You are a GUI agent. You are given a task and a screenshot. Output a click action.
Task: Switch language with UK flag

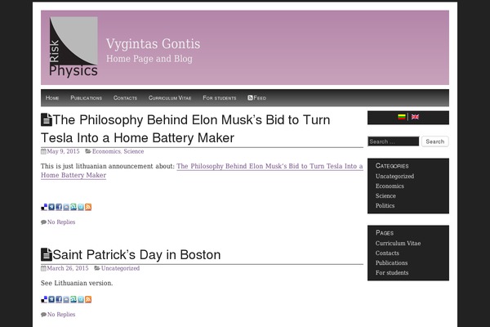(415, 117)
